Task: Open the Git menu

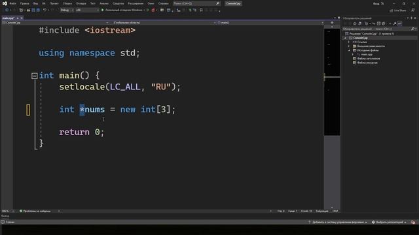Action: [x=44, y=3]
